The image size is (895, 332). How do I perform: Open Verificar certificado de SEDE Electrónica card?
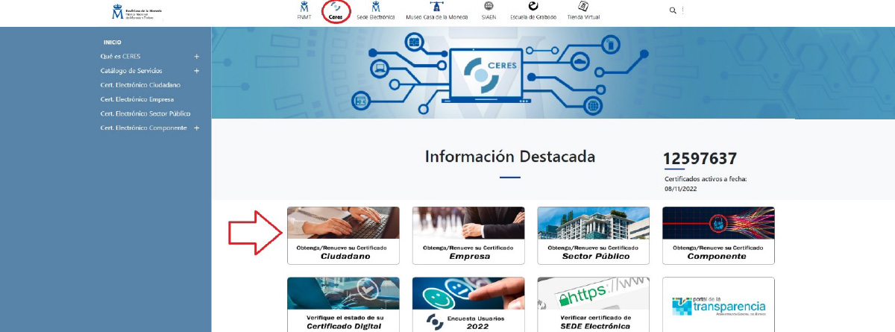[x=594, y=304]
